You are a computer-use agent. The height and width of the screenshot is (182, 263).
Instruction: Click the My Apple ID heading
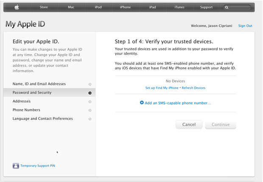[25, 24]
